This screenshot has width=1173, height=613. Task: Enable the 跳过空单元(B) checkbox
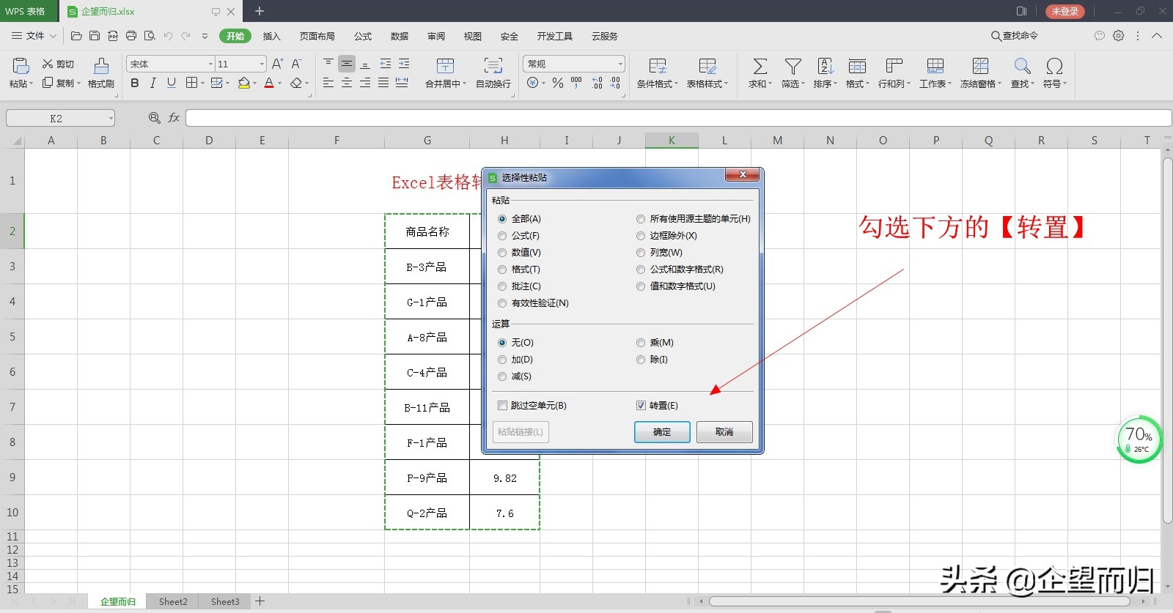pos(502,406)
